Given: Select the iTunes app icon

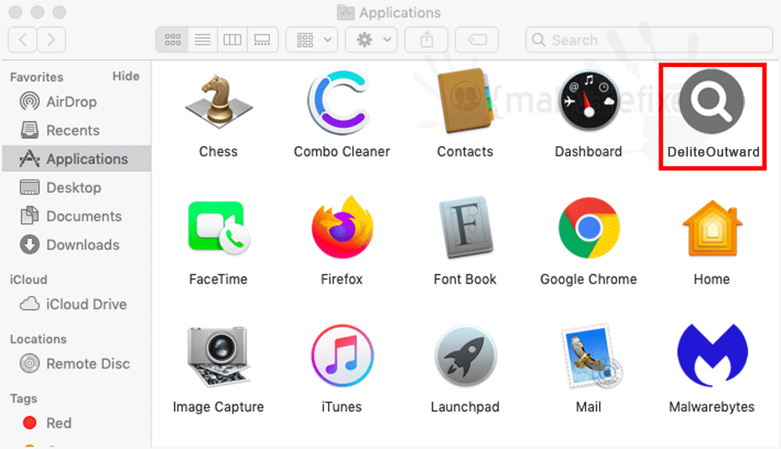Looking at the screenshot, I should [x=342, y=355].
